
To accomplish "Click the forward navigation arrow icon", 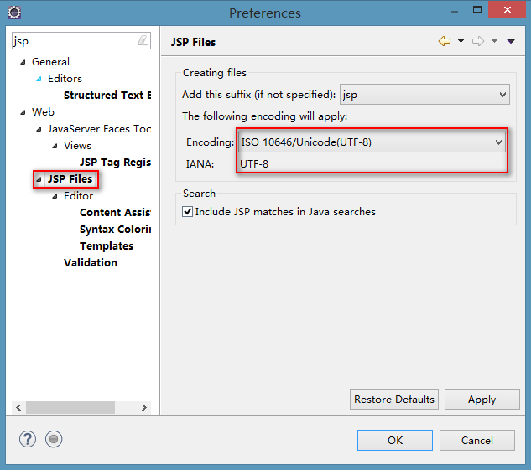I will (x=478, y=41).
